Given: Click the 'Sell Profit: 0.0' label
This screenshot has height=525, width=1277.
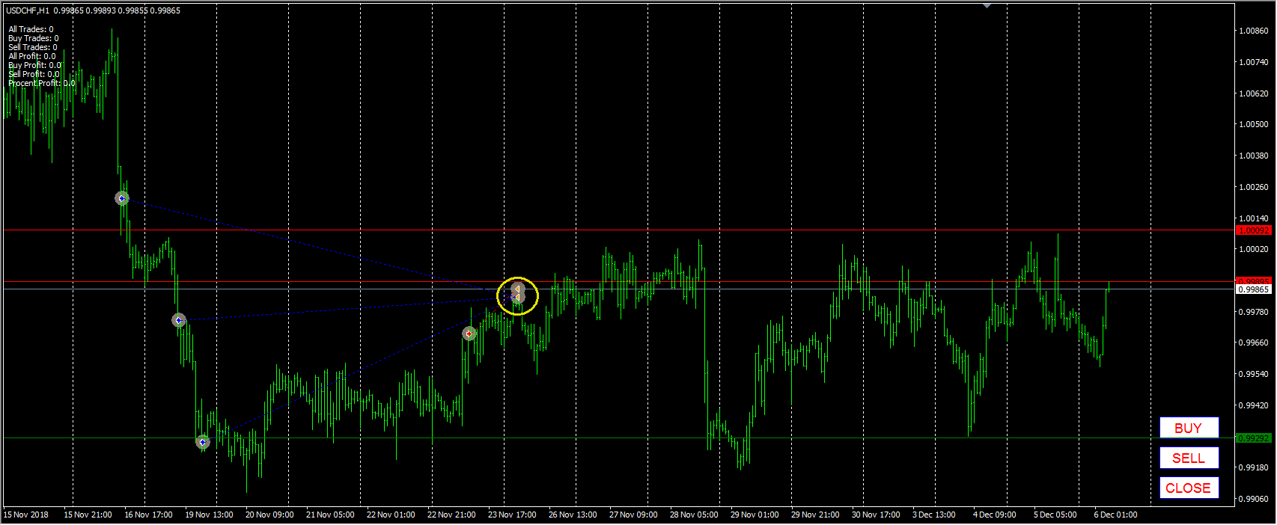Looking at the screenshot, I should (x=34, y=74).
